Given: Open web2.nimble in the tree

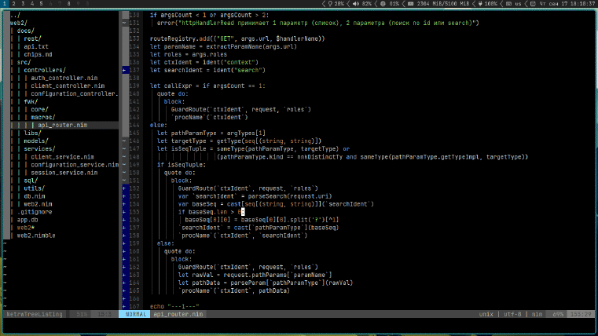Looking at the screenshot, I should (36, 236).
